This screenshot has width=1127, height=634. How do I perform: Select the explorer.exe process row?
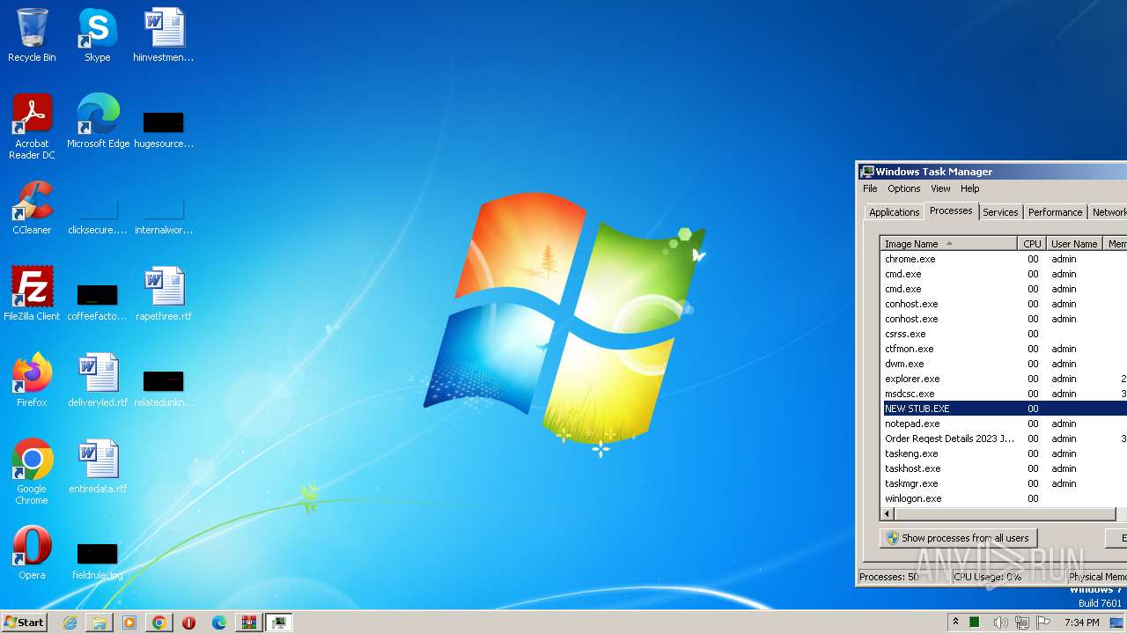pos(1005,379)
